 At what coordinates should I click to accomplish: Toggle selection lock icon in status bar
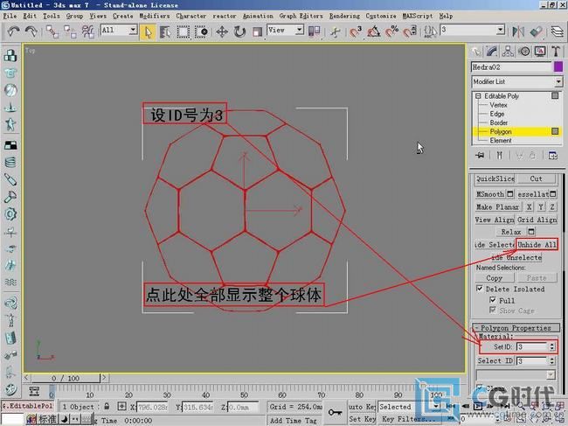coord(107,406)
